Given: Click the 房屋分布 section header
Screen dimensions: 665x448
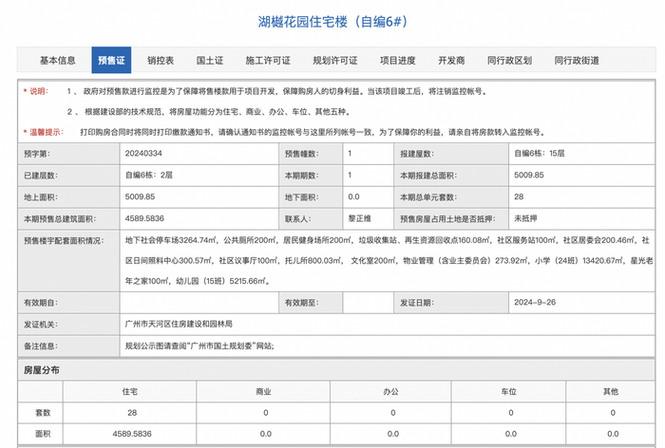Looking at the screenshot, I should coord(41,371).
